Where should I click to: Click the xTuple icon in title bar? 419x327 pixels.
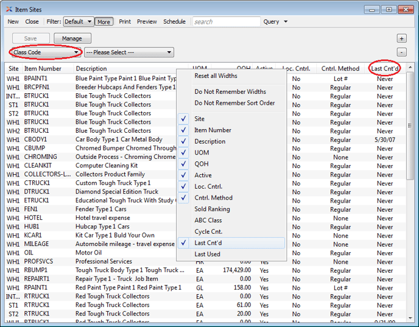9,9
